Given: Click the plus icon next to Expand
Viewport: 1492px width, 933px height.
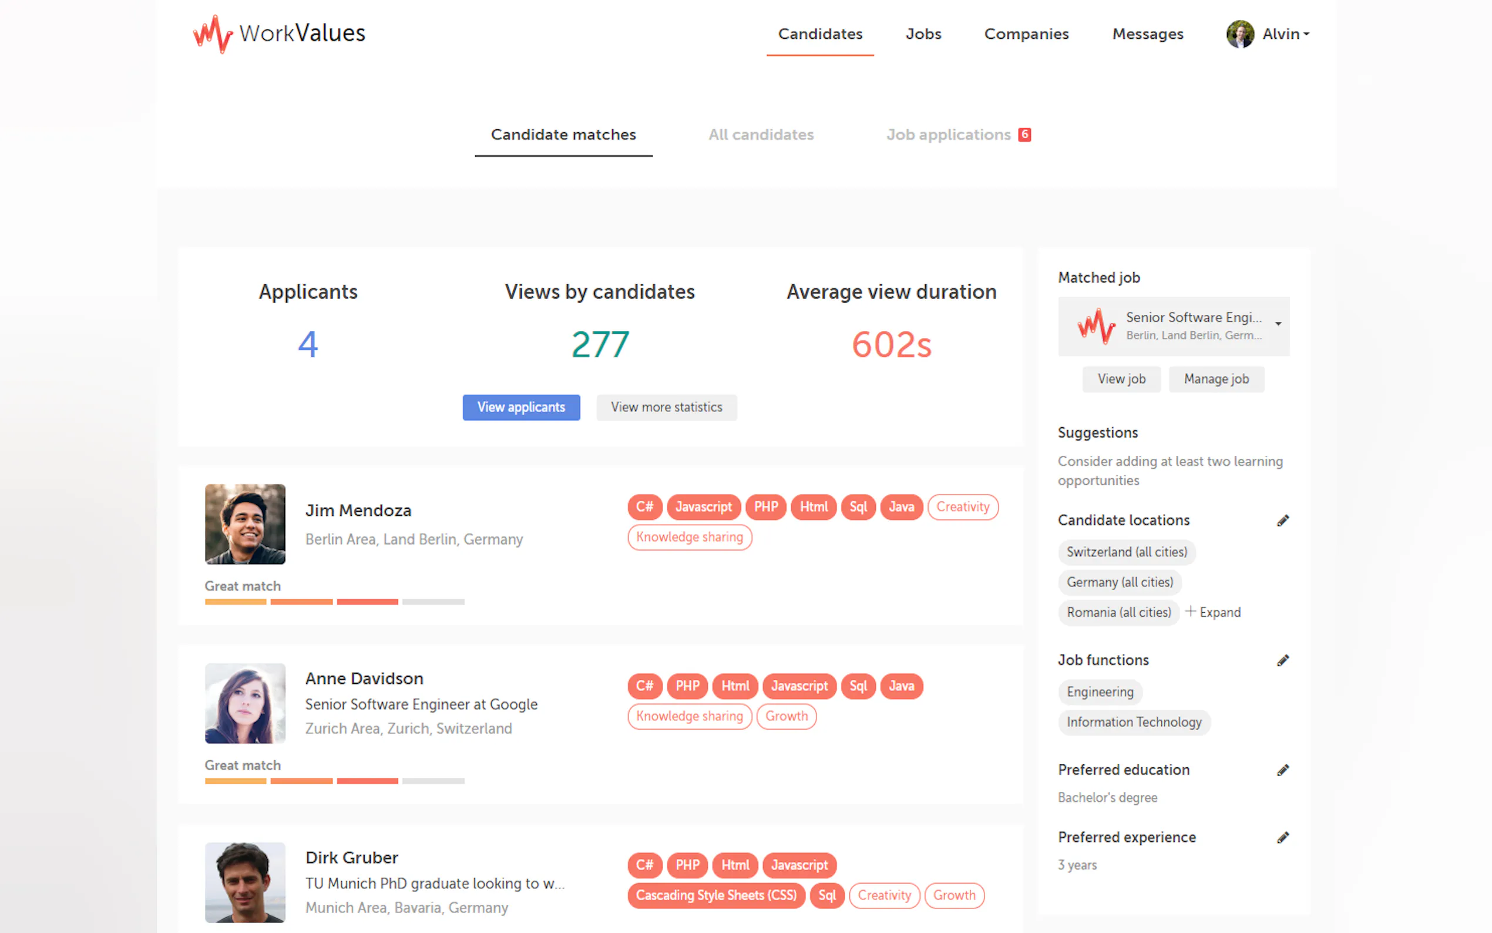Looking at the screenshot, I should (x=1189, y=611).
